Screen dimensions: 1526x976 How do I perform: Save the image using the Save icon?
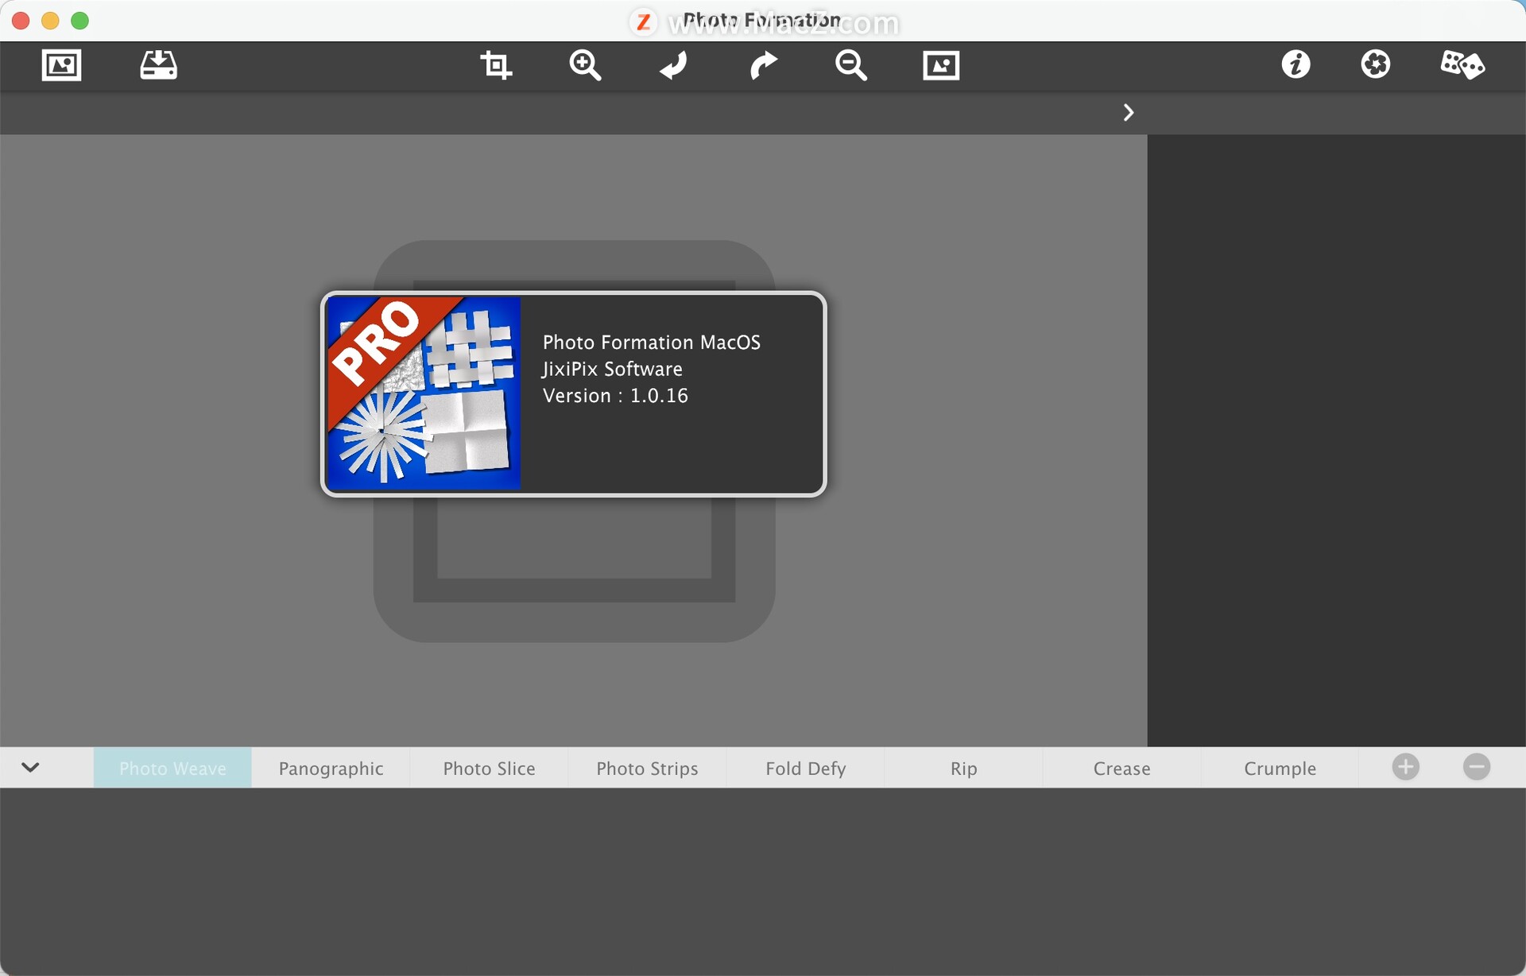(158, 65)
